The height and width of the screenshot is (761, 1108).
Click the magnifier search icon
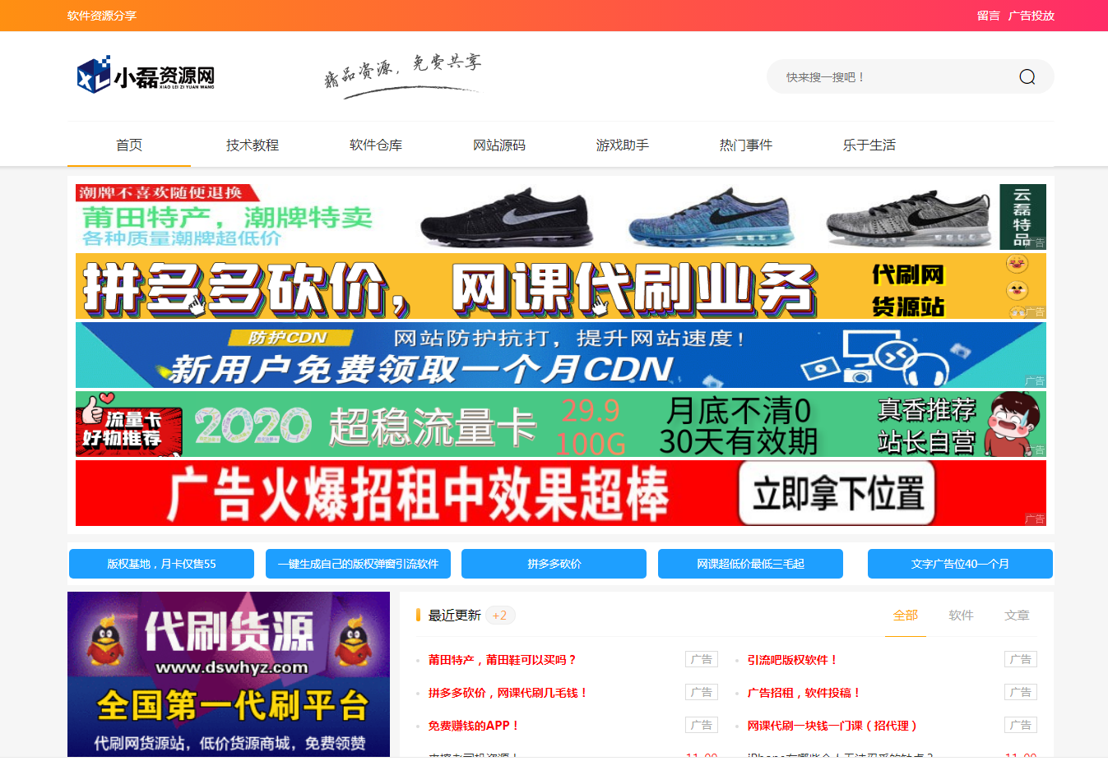[x=1027, y=77]
